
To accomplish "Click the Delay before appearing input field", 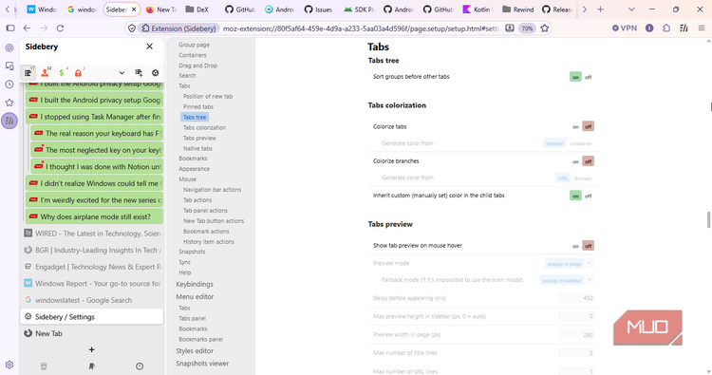I will tap(576, 298).
